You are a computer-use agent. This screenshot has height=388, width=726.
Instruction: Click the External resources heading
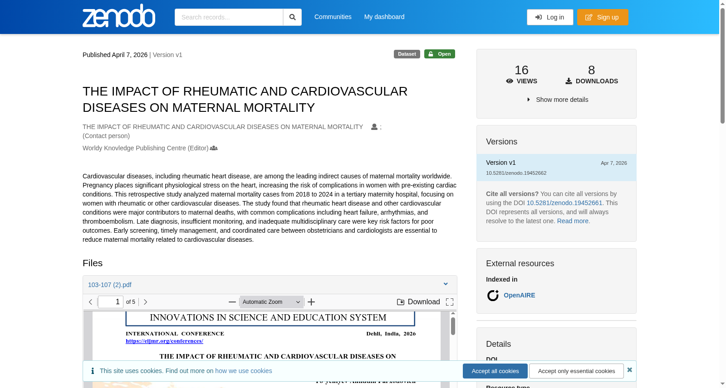click(x=520, y=263)
